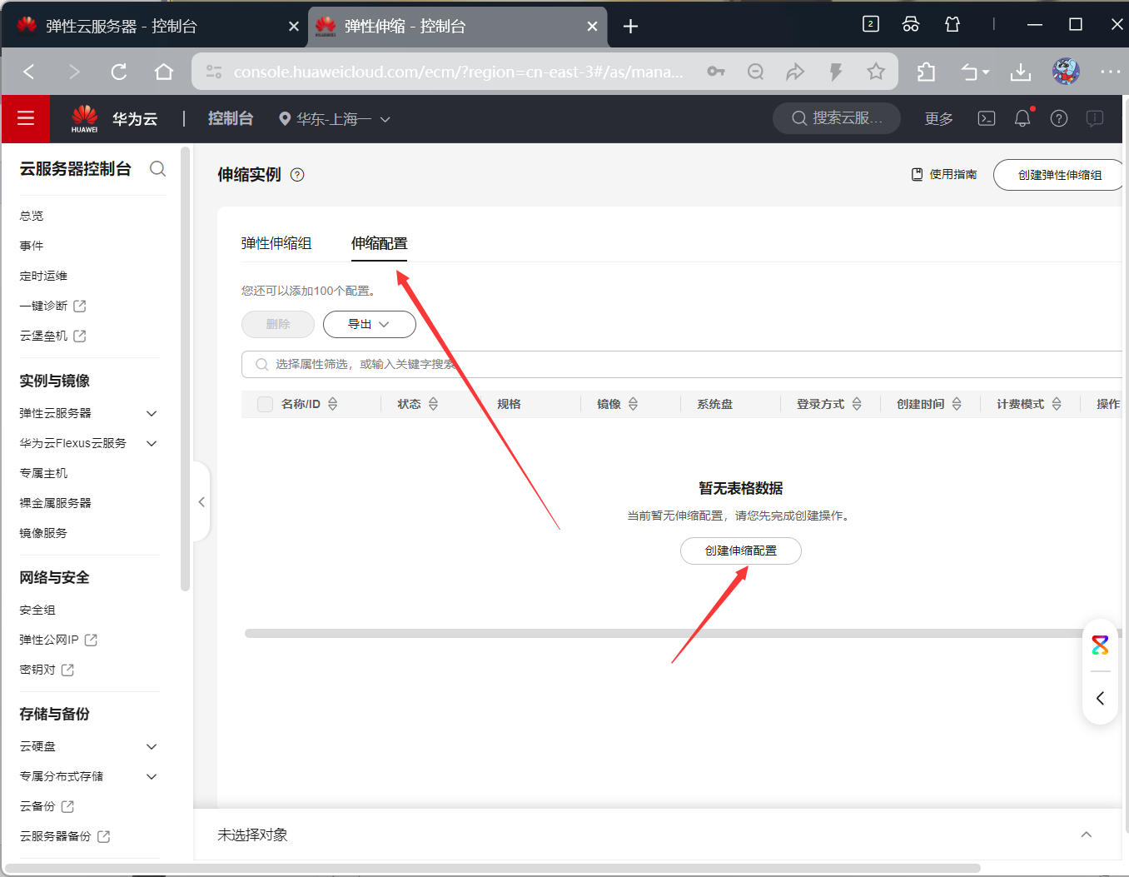Click the saved password key icon

coord(716,72)
